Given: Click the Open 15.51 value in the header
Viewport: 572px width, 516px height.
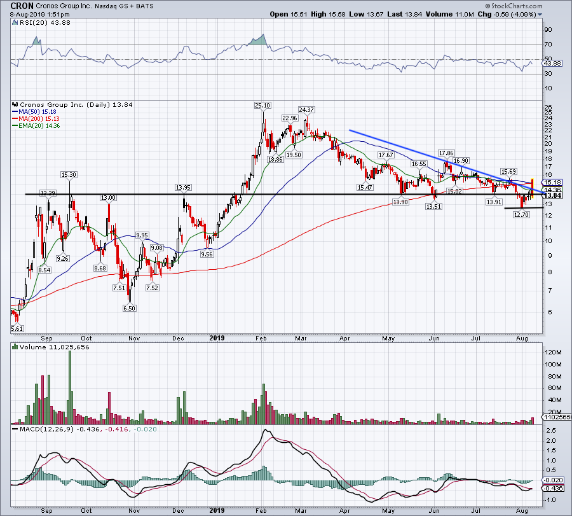Looking at the screenshot, I should click(x=289, y=14).
